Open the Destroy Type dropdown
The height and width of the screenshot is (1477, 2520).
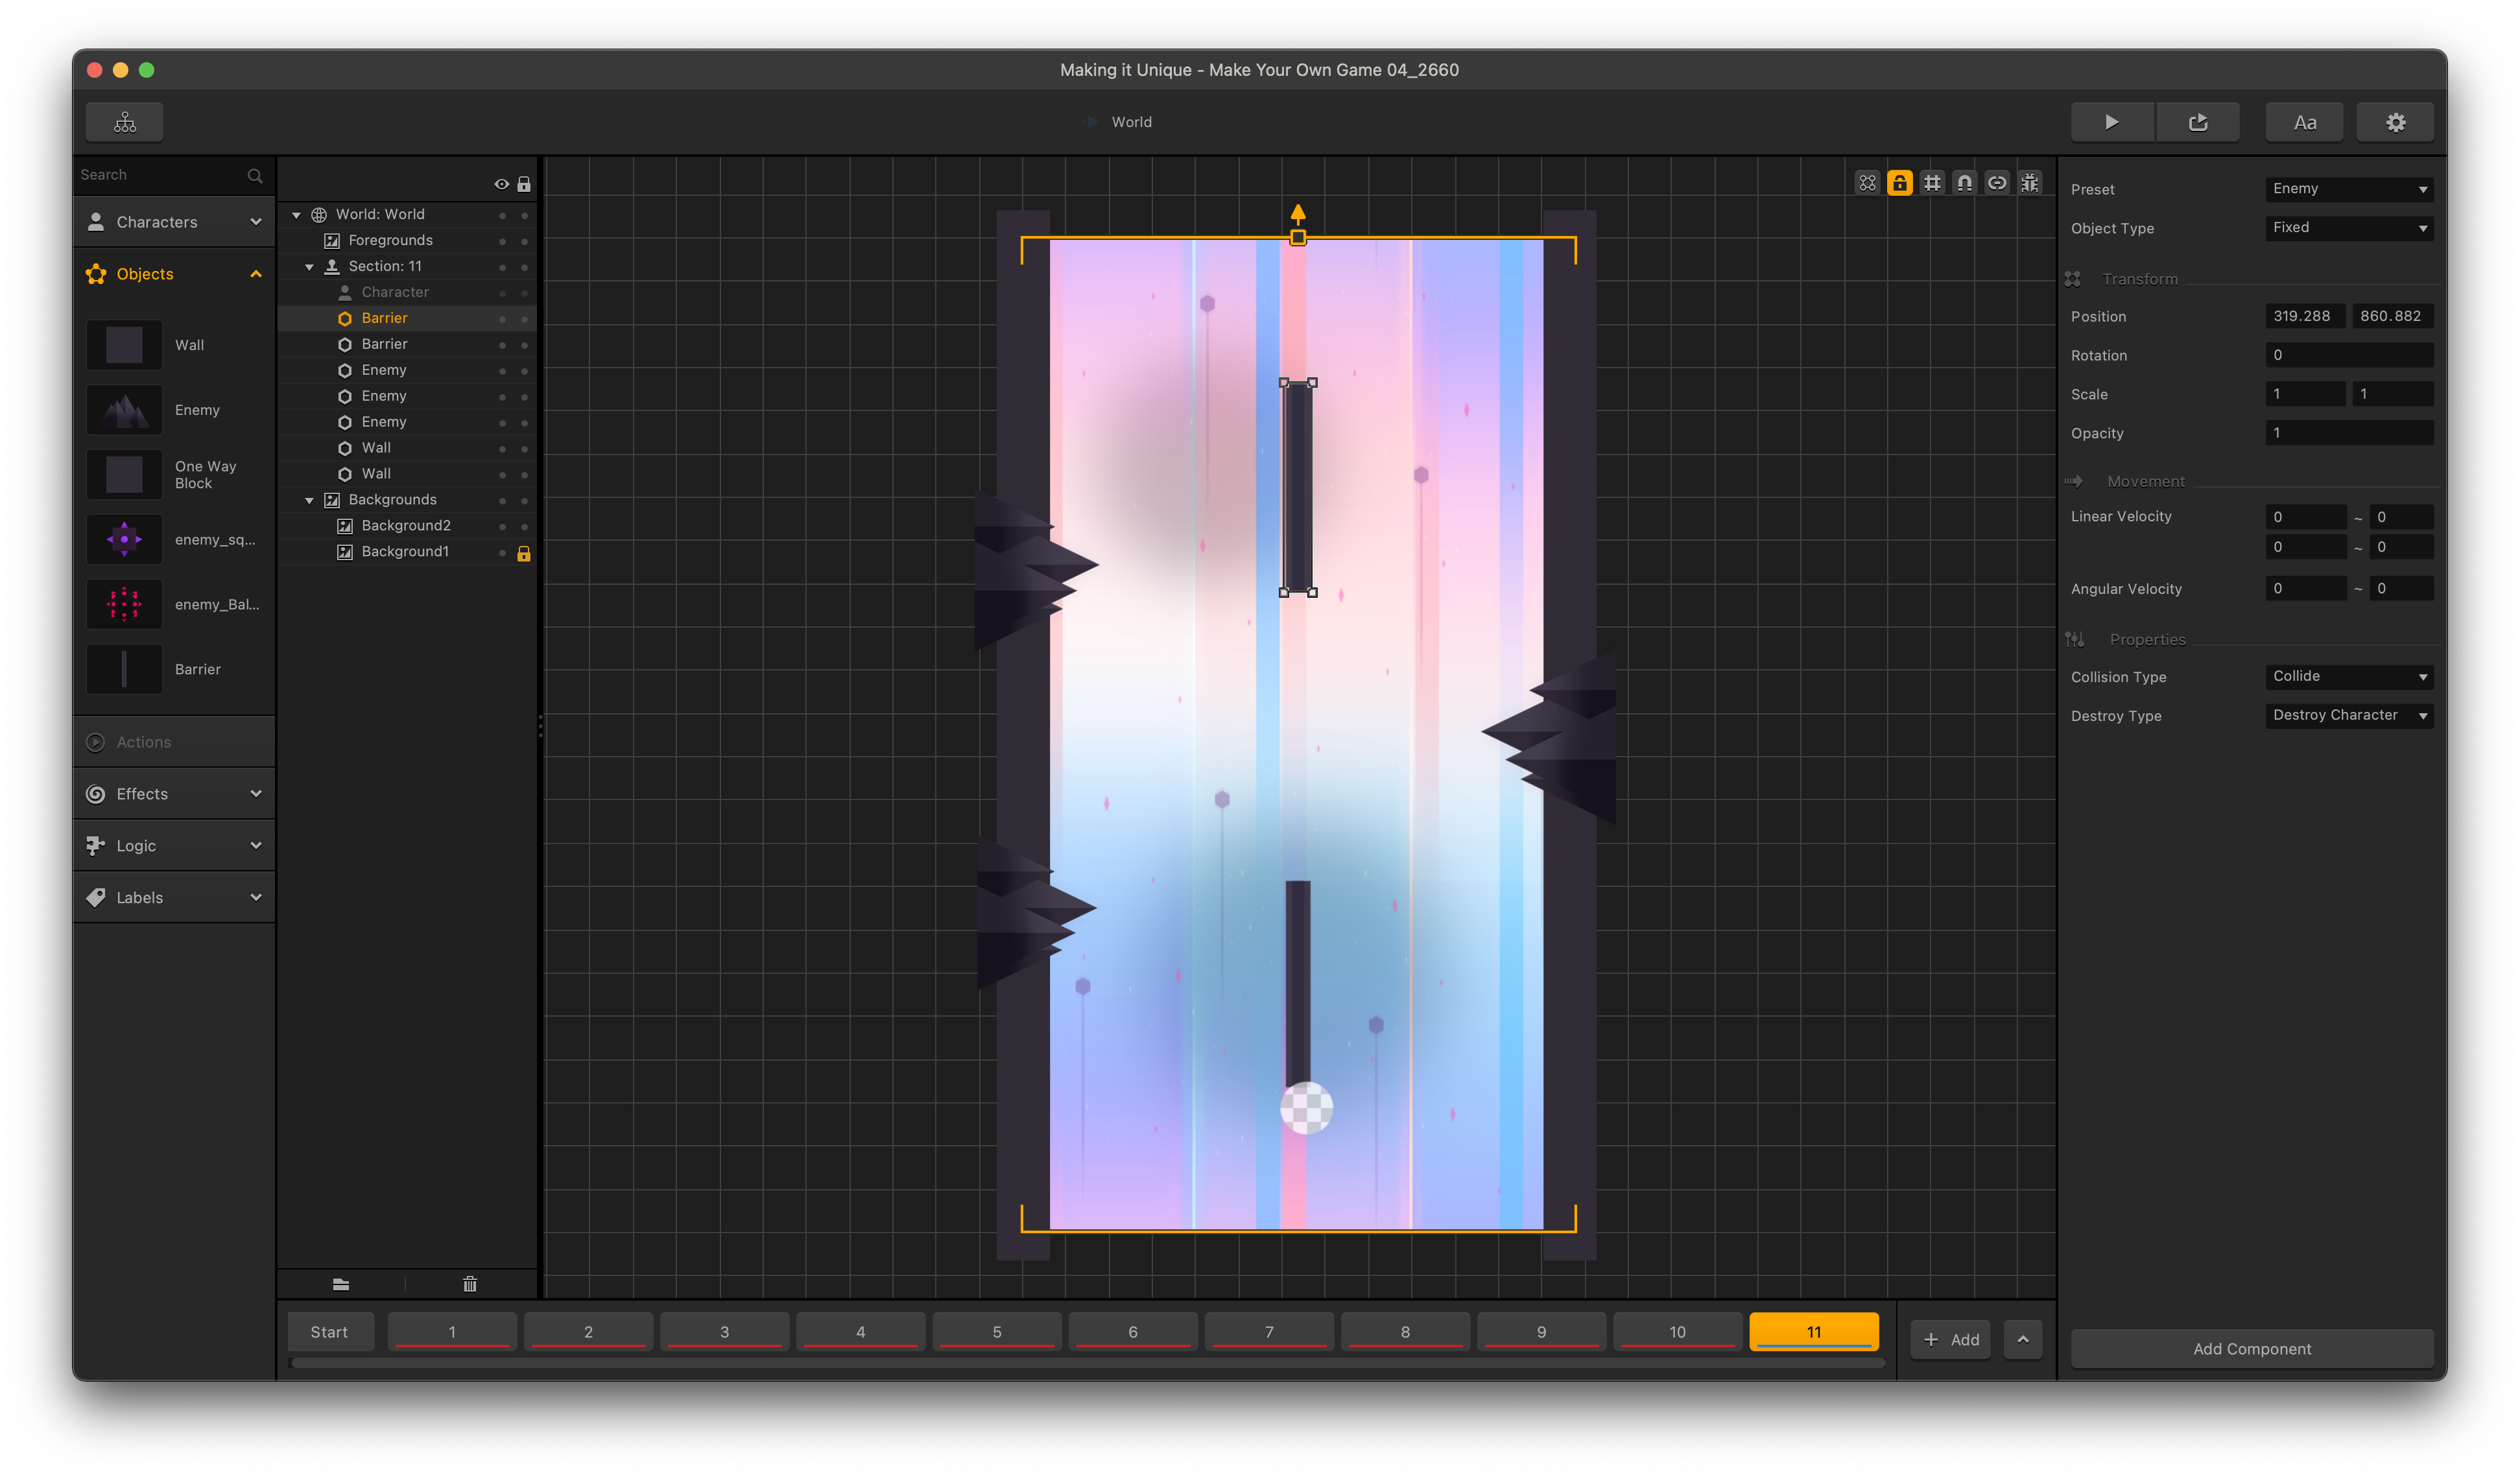point(2349,716)
